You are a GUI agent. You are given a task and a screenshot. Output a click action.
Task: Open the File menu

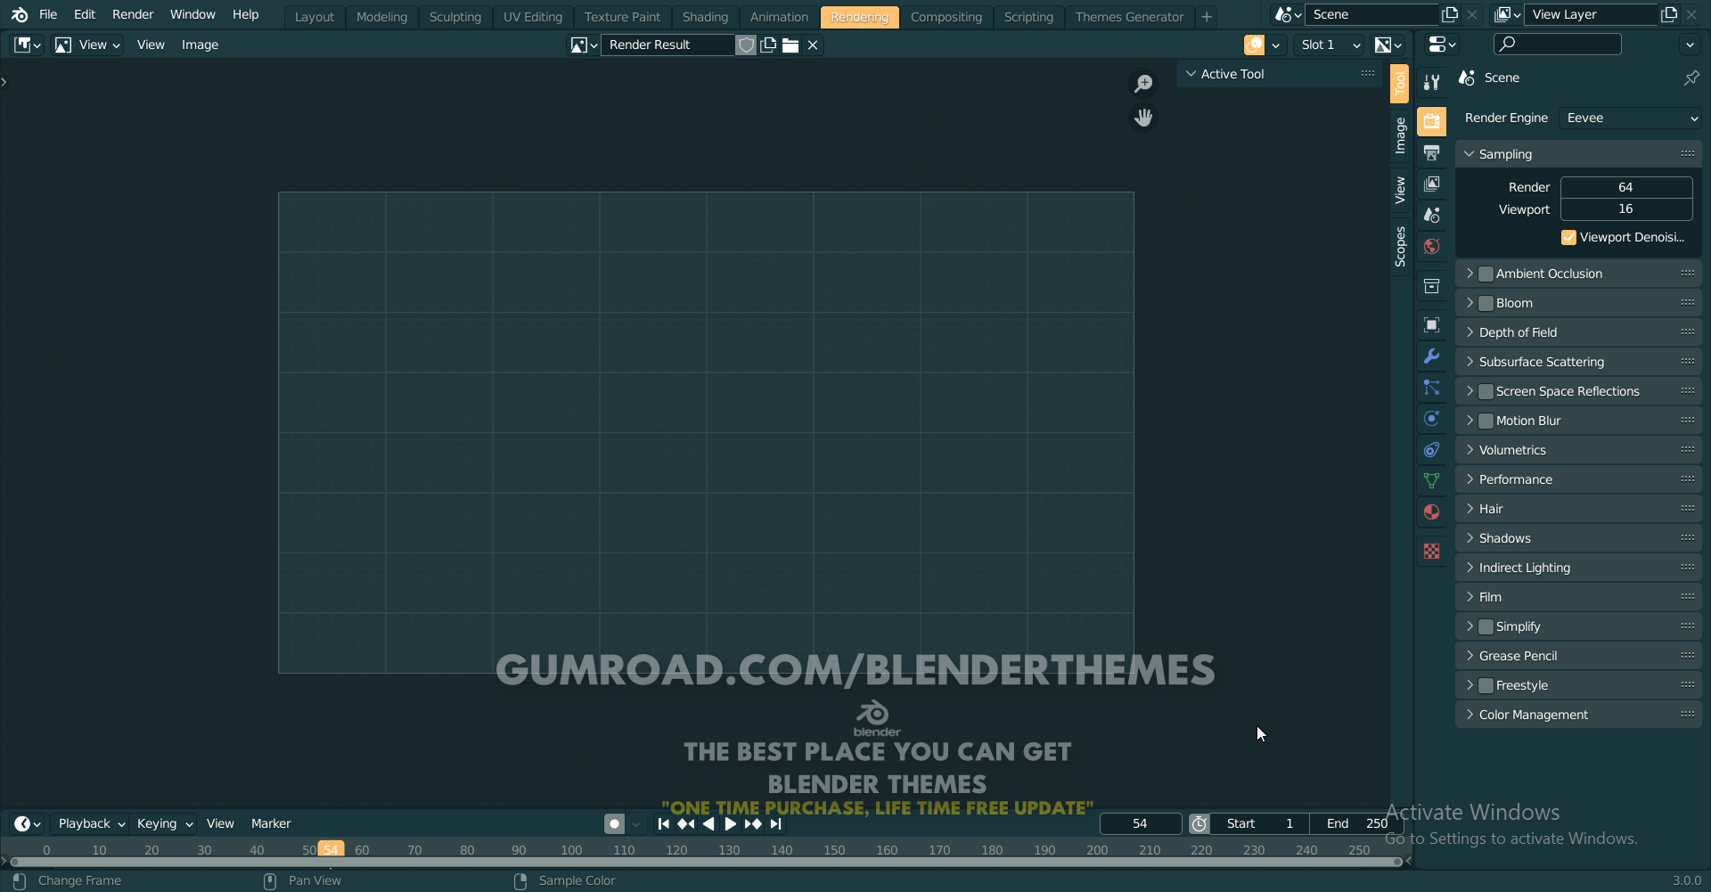[48, 14]
